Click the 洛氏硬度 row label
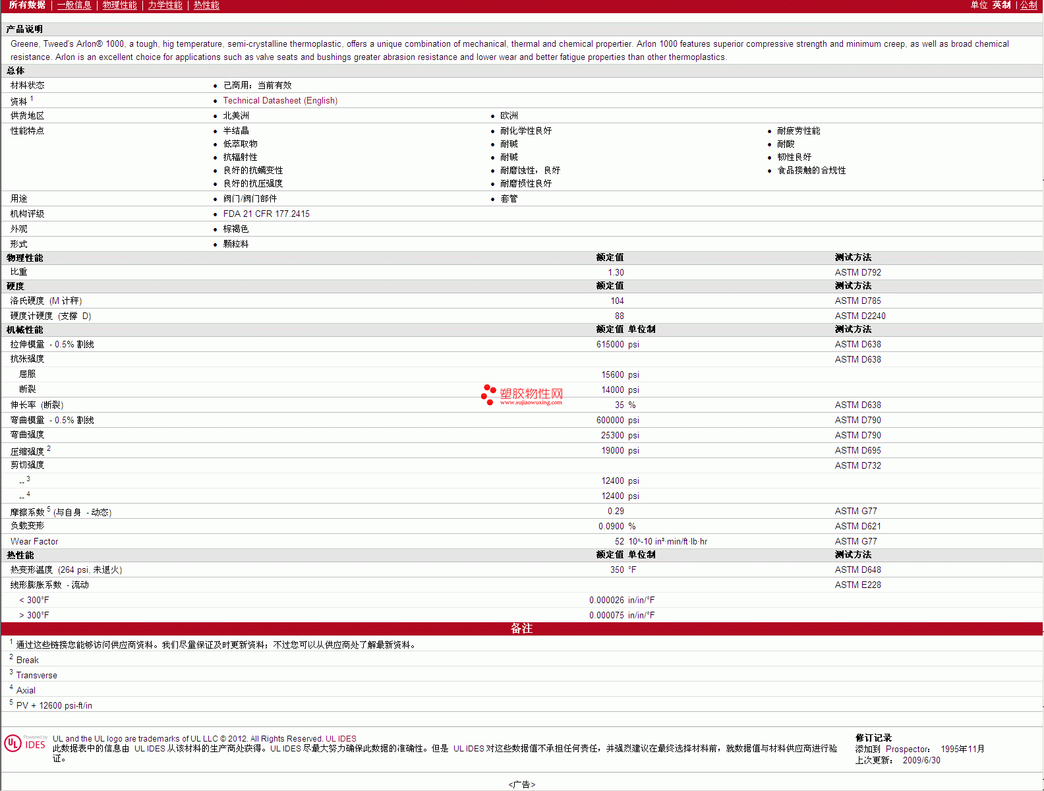1044x791 pixels. 45,301
